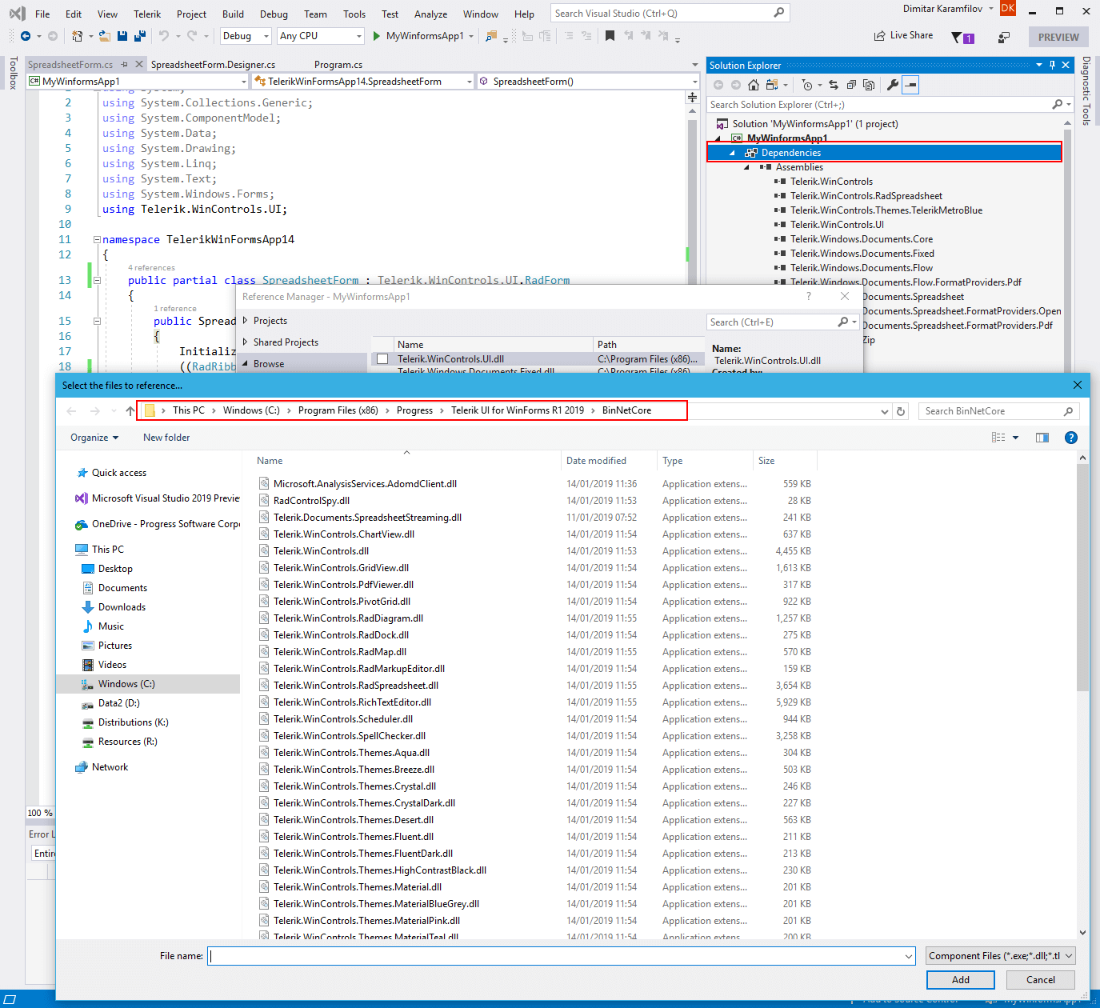The height and width of the screenshot is (1008, 1100).
Task: Open file dialog Help icon
Action: 1071,438
